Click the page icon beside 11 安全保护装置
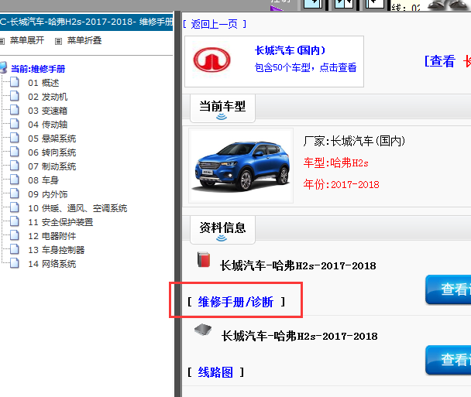The image size is (471, 397). (x=15, y=221)
